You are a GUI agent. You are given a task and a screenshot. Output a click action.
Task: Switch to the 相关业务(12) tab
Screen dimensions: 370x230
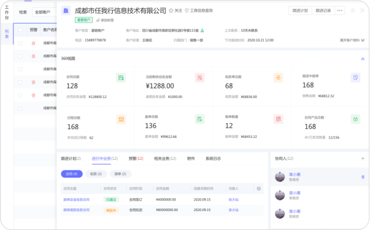165,159
